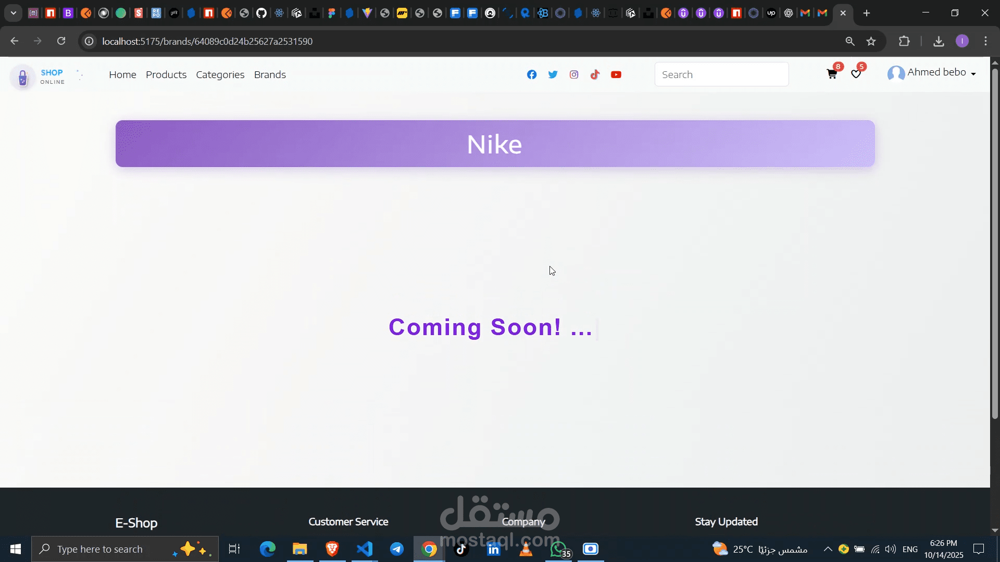1000x562 pixels.
Task: Open the Brands nav link
Action: pos(270,74)
